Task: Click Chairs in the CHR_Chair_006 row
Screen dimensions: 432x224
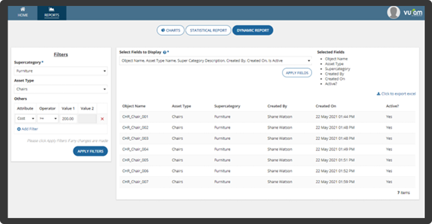Action: pyautogui.click(x=177, y=171)
